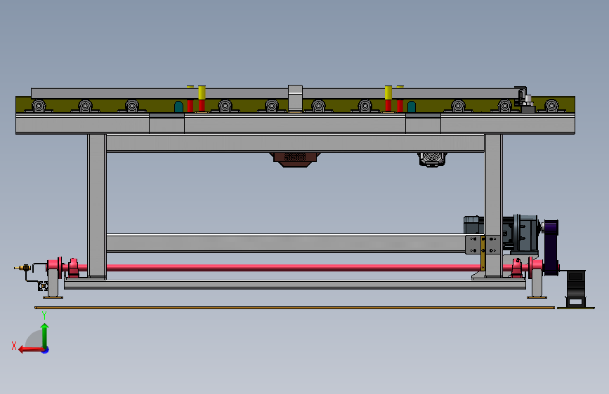Image resolution: width=609 pixels, height=394 pixels.
Task: Select the purple belt guard near the motor
Action: [x=551, y=247]
